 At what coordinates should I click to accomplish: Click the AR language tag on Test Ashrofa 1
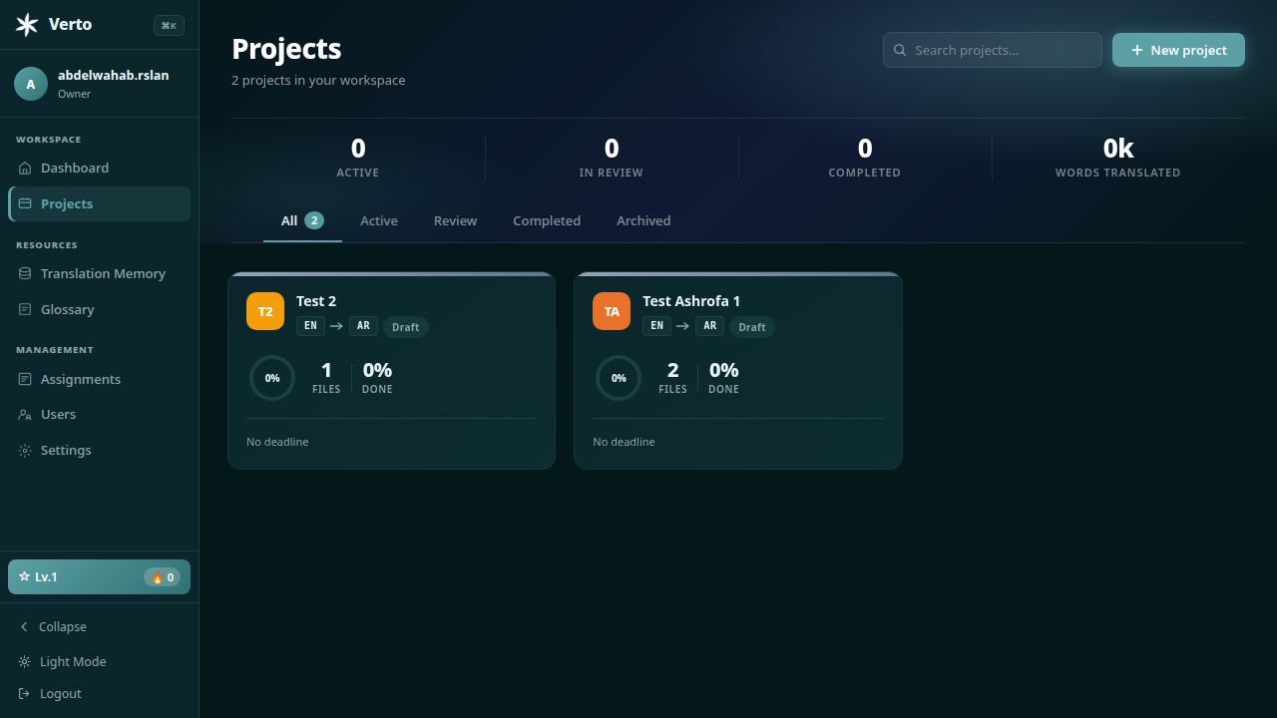[x=709, y=326]
